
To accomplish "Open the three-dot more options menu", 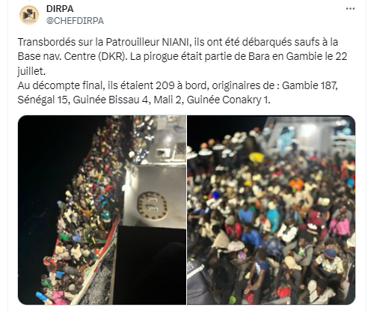I will coord(350,9).
